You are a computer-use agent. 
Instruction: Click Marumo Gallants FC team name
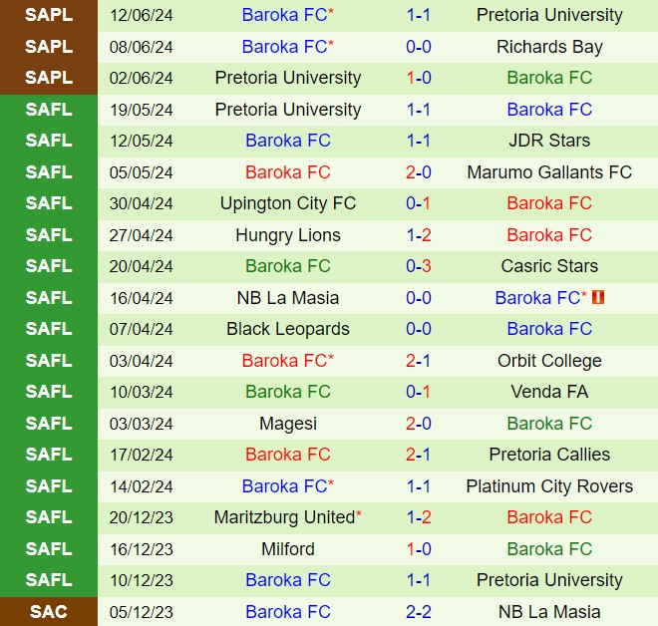coord(549,172)
